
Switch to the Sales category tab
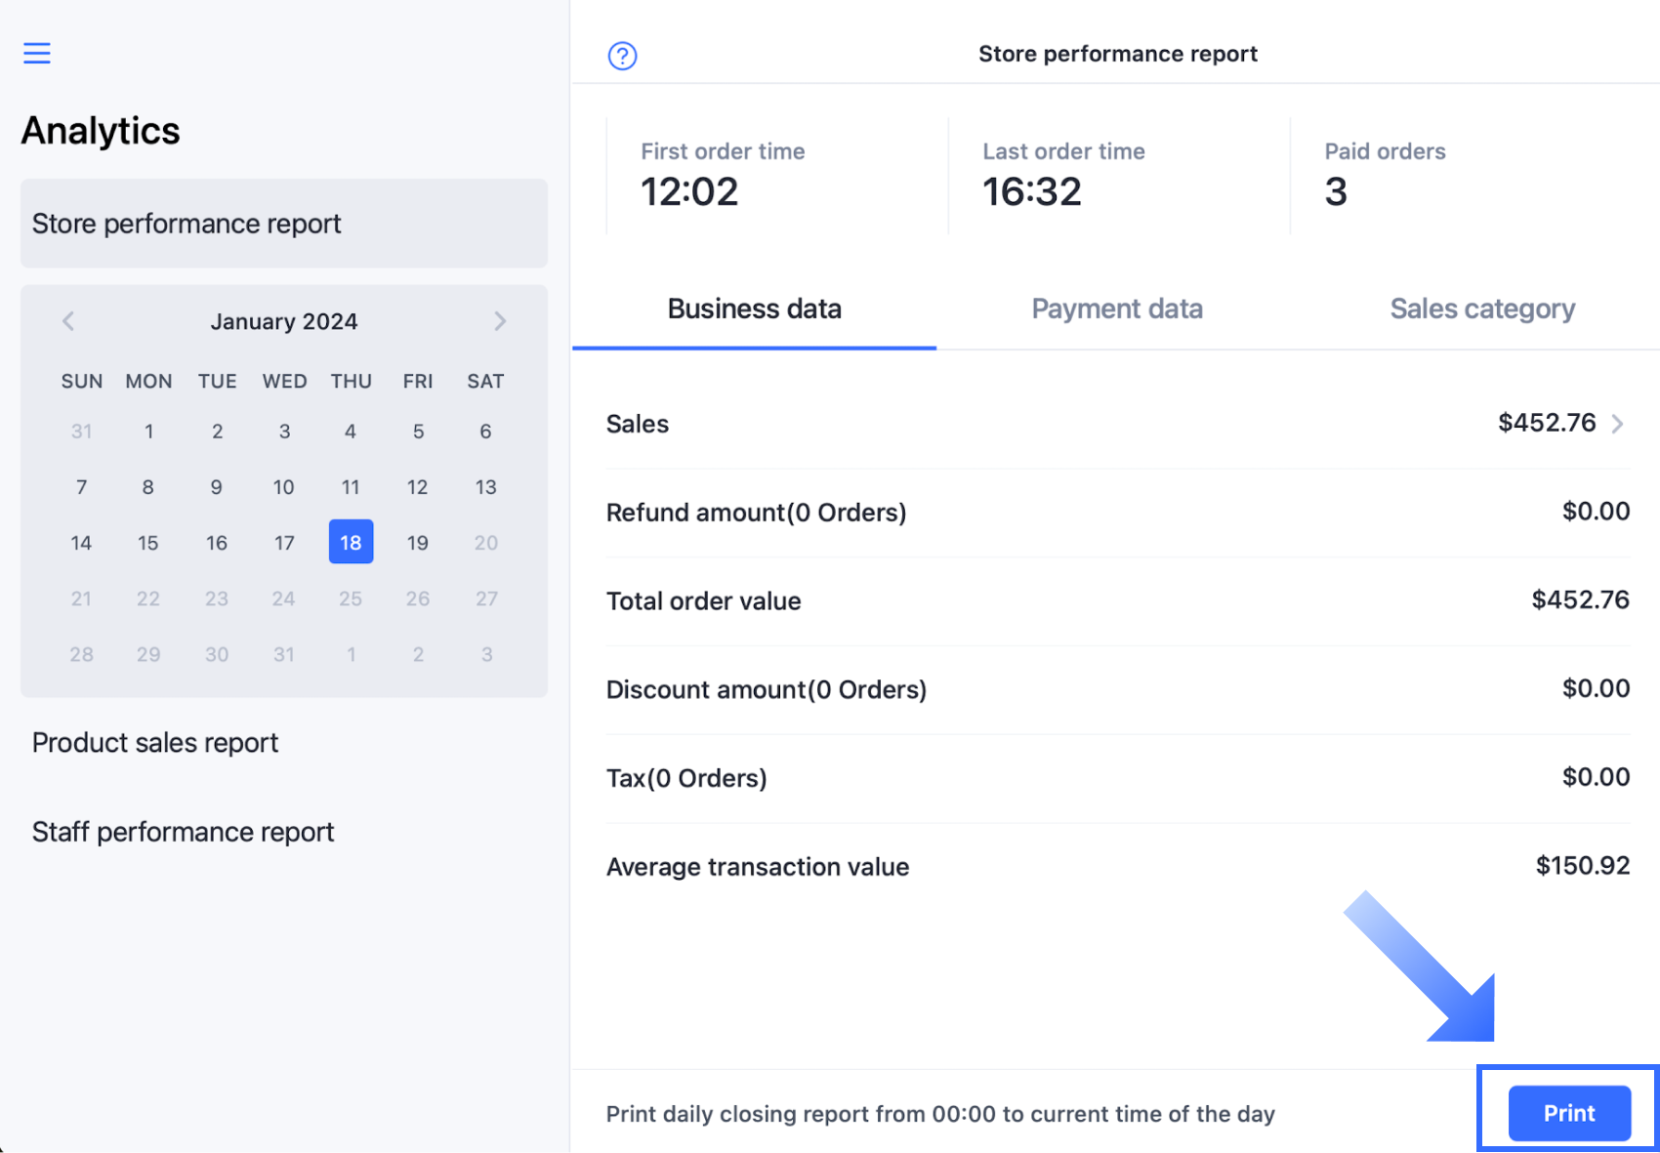pos(1481,309)
